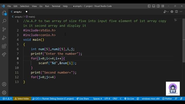This screenshot has height=104, width=185.
Task: Open the View menu
Action: click(34, 6)
